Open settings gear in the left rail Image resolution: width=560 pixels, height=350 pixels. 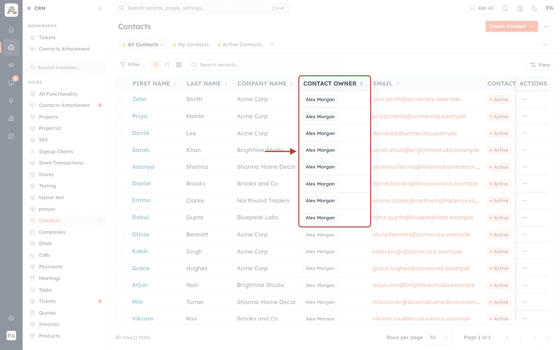[x=11, y=318]
